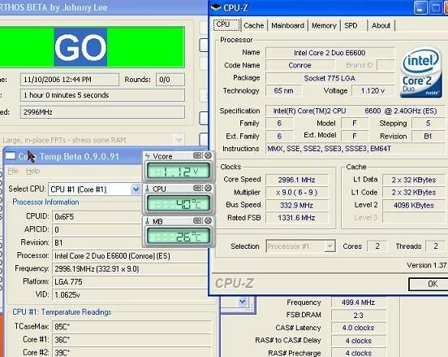Click the CPU-Z Name field 'Intel Core 2 Duo E6600'

[x=330, y=53]
